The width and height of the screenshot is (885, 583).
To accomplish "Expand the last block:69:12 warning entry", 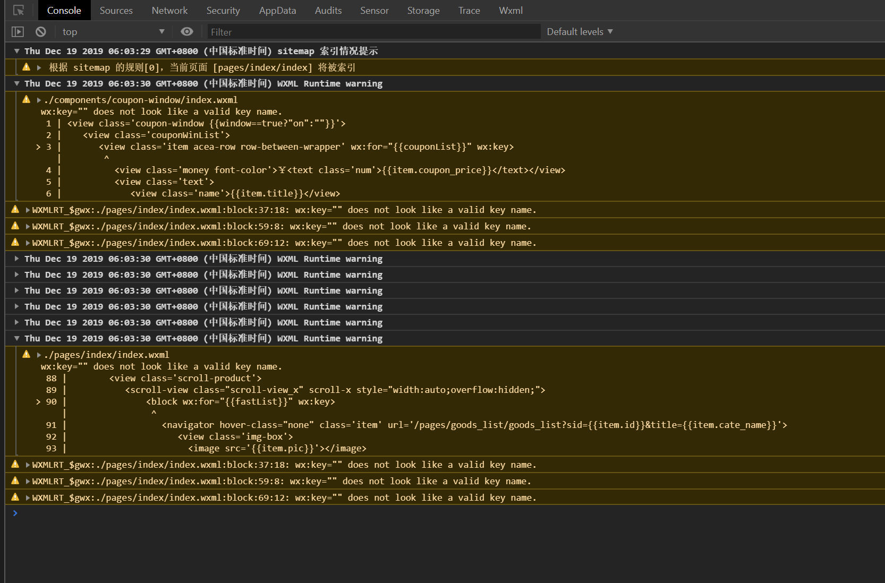I will 28,498.
